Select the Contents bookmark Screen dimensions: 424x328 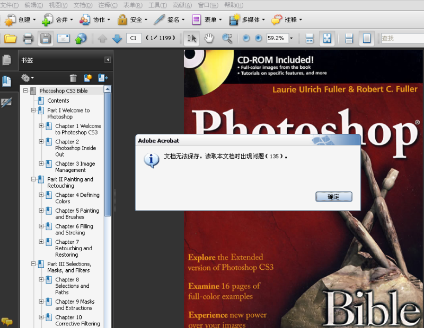click(x=58, y=101)
